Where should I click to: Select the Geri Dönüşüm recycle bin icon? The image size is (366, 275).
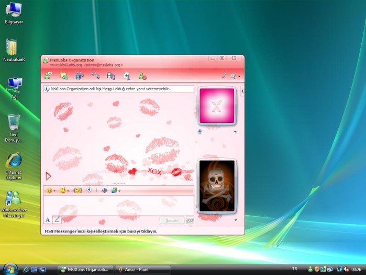tap(14, 128)
